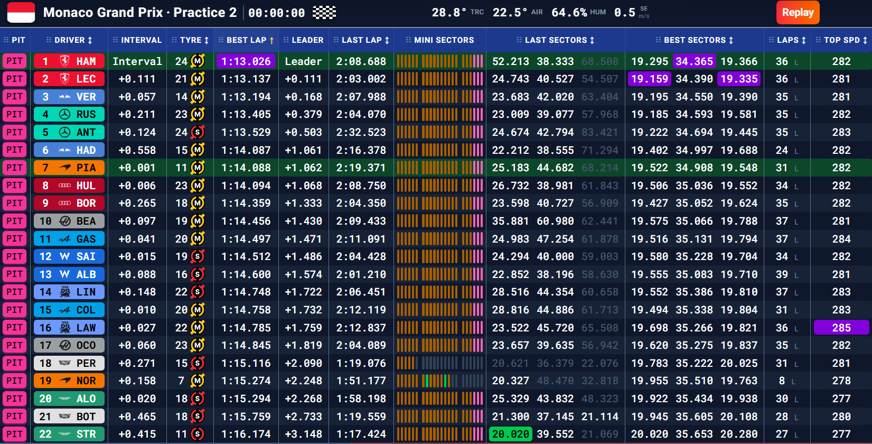Click the PIT badge in the LAW row
The height and width of the screenshot is (444, 872).
pyautogui.click(x=14, y=328)
